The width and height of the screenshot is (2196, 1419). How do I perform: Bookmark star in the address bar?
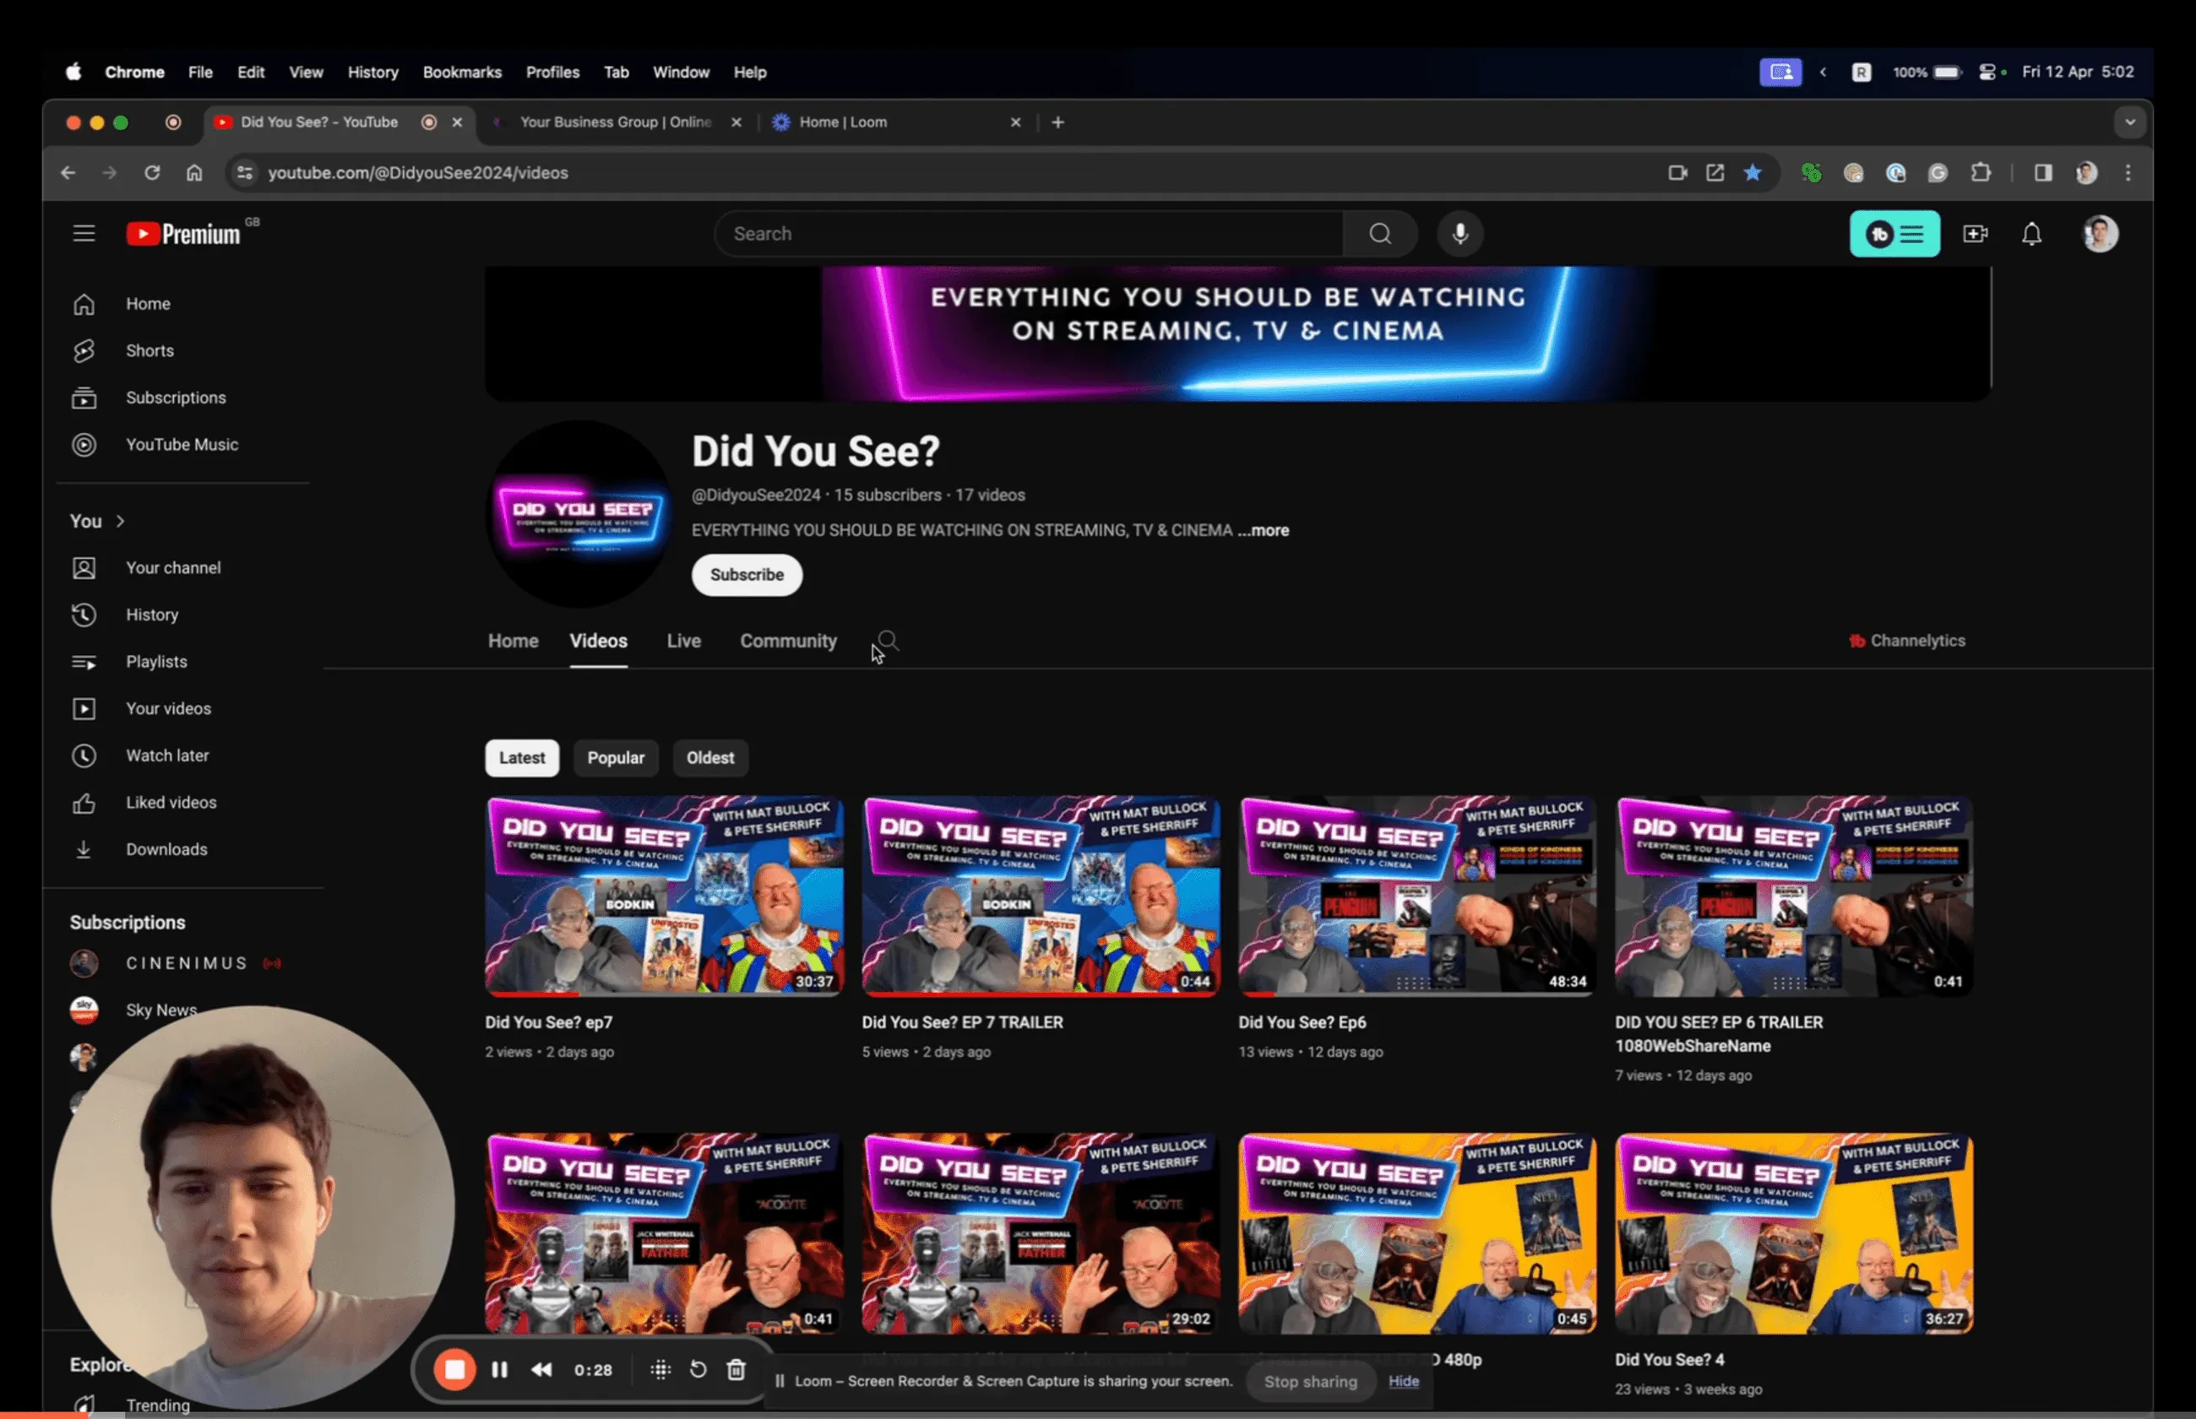(1753, 172)
